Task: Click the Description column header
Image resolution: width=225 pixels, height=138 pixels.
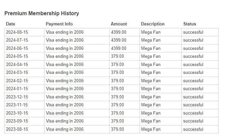Action: [153, 24]
